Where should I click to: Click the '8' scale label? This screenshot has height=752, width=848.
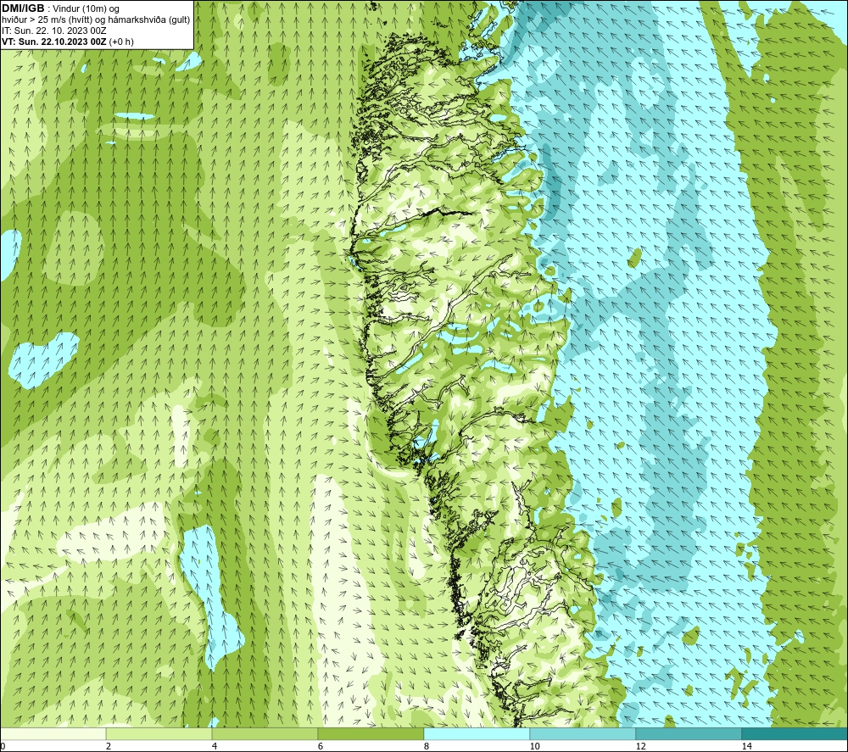427,746
